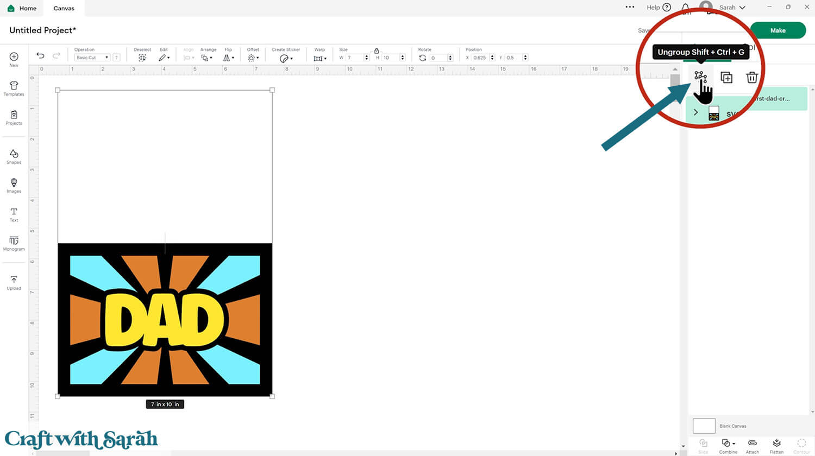815x456 pixels.
Task: Click the Y position stepper arrows
Action: [x=525, y=58]
